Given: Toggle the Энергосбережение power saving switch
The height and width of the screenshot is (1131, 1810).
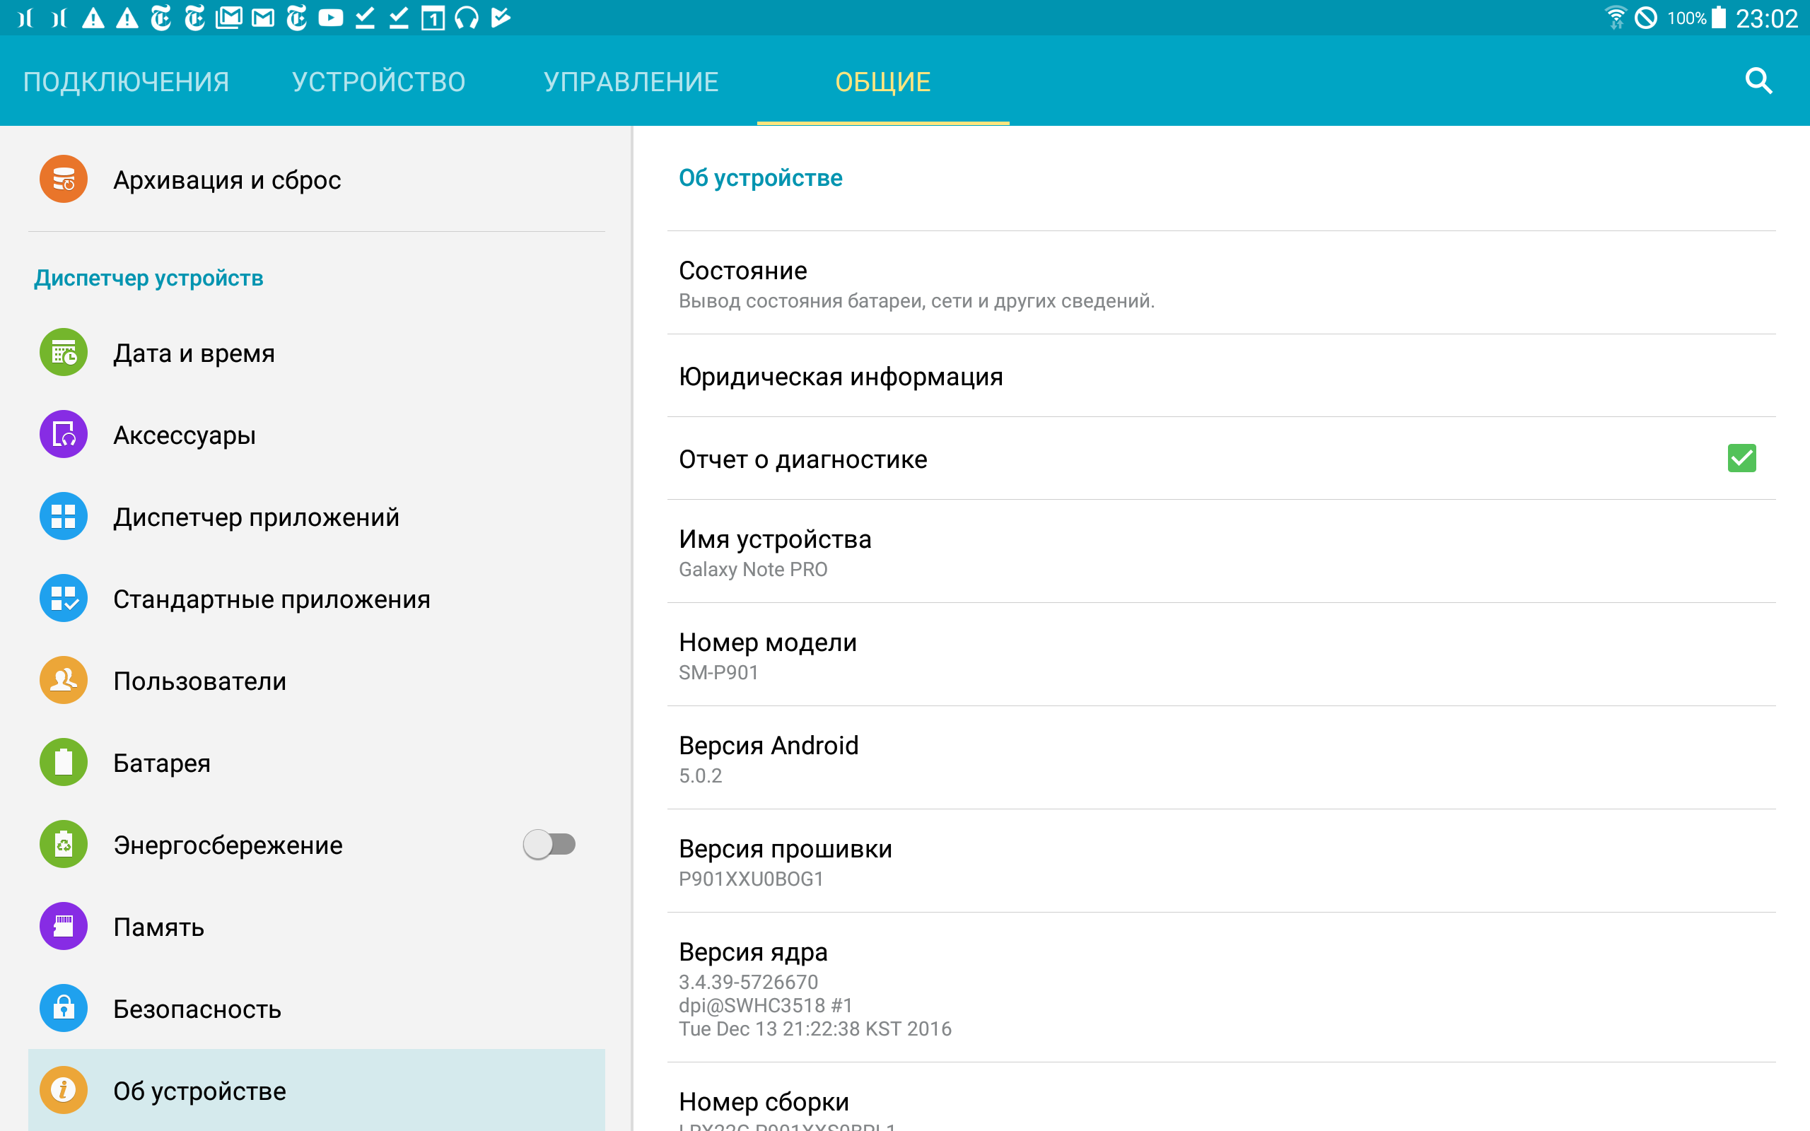Looking at the screenshot, I should [x=550, y=845].
